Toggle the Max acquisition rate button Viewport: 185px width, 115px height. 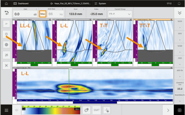pos(42,14)
